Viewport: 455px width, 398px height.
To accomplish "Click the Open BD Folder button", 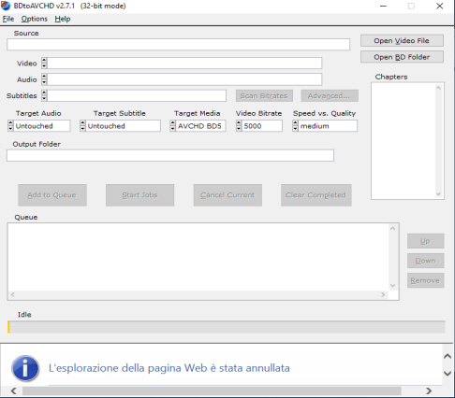I will [x=402, y=57].
